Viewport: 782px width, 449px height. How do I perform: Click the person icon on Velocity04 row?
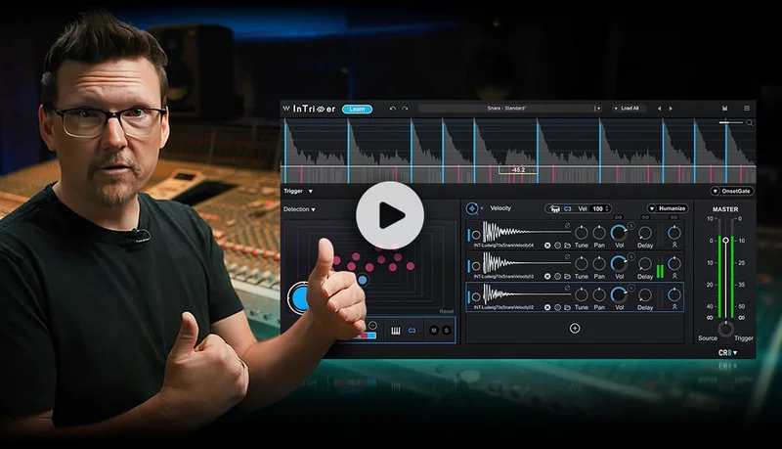click(x=674, y=245)
